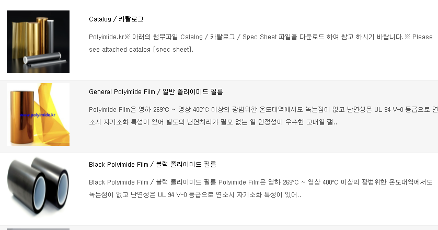Click the 일반 폴리이미드 필름 title text

coord(193,91)
